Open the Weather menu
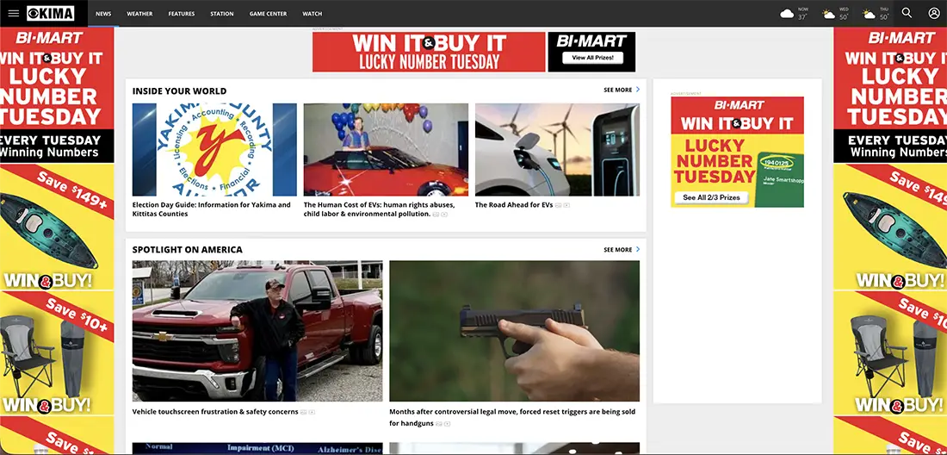 [x=139, y=13]
